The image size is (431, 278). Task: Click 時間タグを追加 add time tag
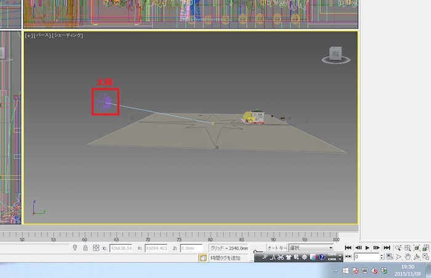pyautogui.click(x=228, y=258)
